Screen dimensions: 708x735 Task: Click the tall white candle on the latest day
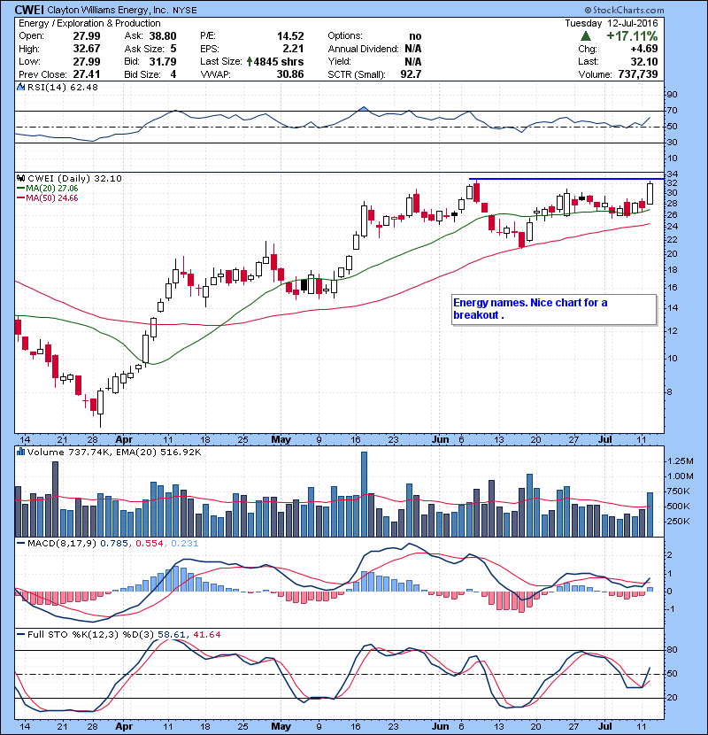[x=650, y=194]
